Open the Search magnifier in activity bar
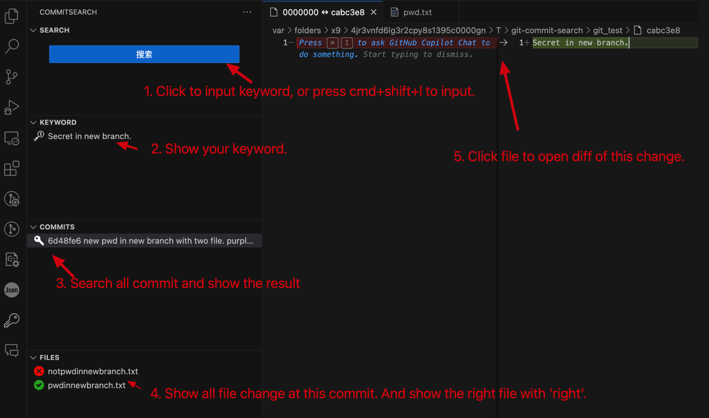Image resolution: width=709 pixels, height=418 pixels. [12, 46]
